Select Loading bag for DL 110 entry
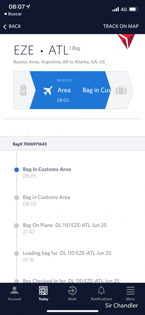 (67, 256)
